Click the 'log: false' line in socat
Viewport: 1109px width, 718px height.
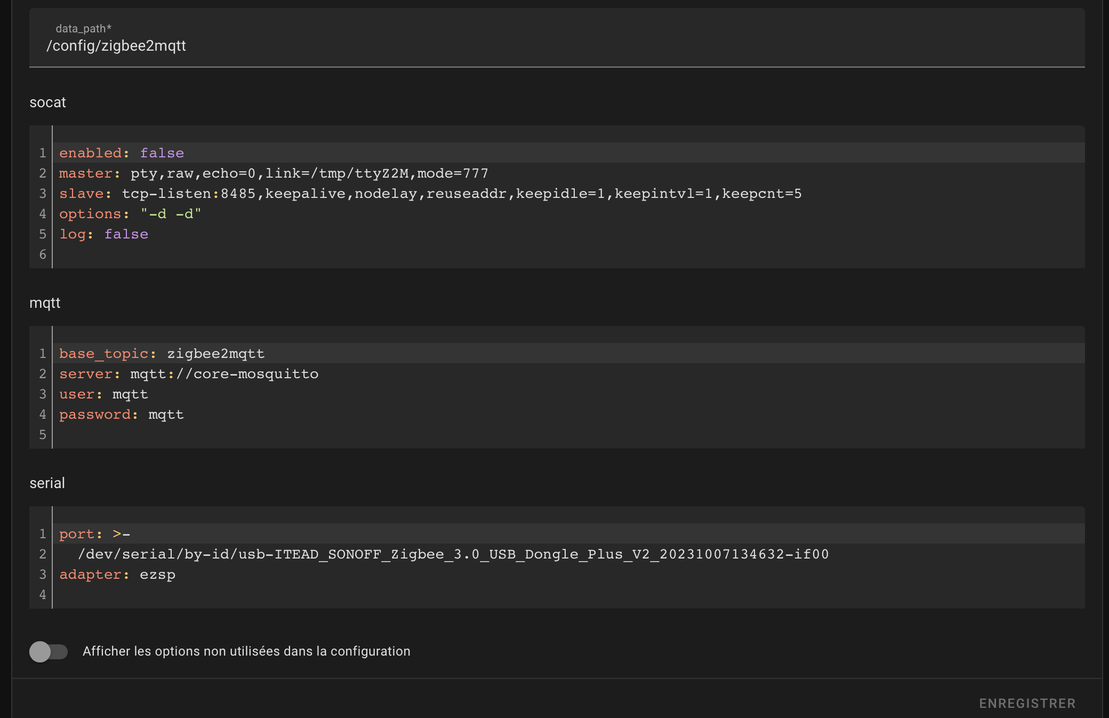tap(104, 234)
